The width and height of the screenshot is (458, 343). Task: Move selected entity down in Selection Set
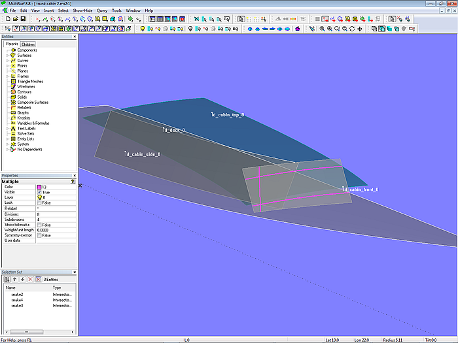pos(22,279)
